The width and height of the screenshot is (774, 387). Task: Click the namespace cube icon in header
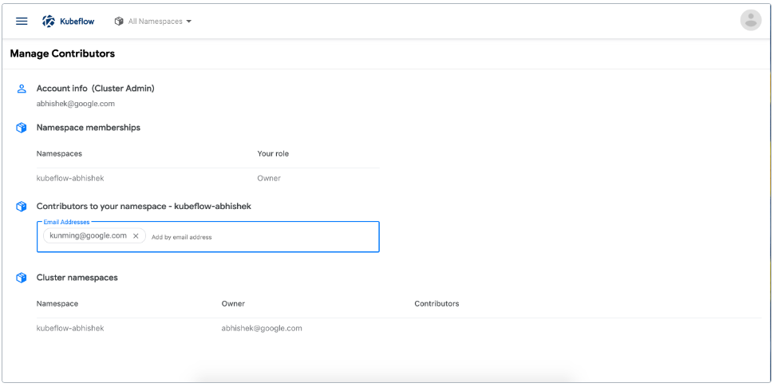coord(119,22)
